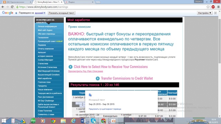The width and height of the screenshot is (221, 124).
Task: Click the blue arrow icon beside Click Here to Select
Action: [x=70, y=67]
